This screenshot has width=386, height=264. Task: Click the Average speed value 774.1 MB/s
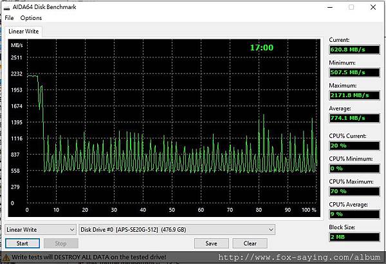pyautogui.click(x=354, y=118)
